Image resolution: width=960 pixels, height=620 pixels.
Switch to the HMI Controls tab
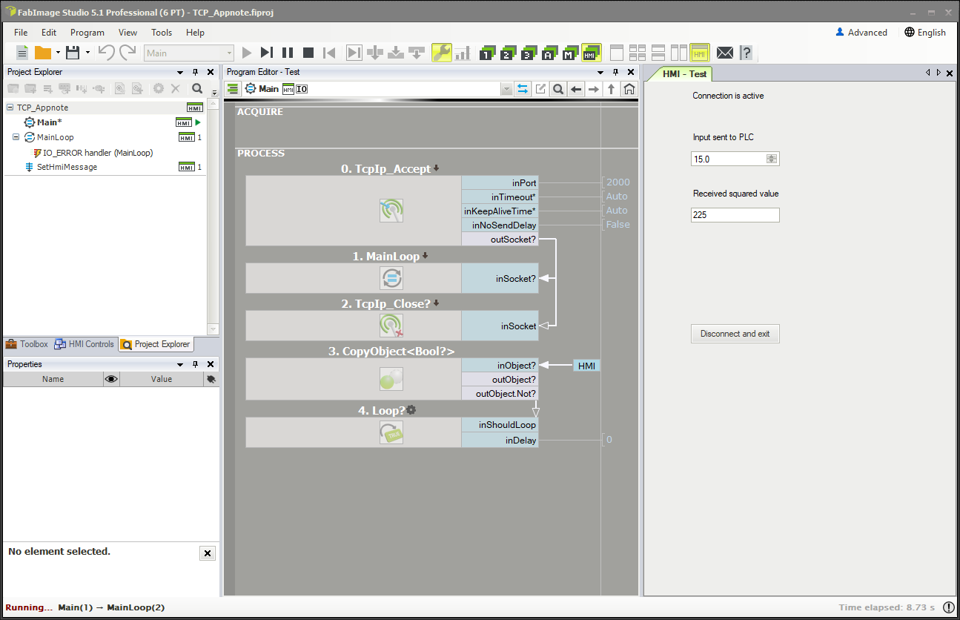tap(85, 344)
